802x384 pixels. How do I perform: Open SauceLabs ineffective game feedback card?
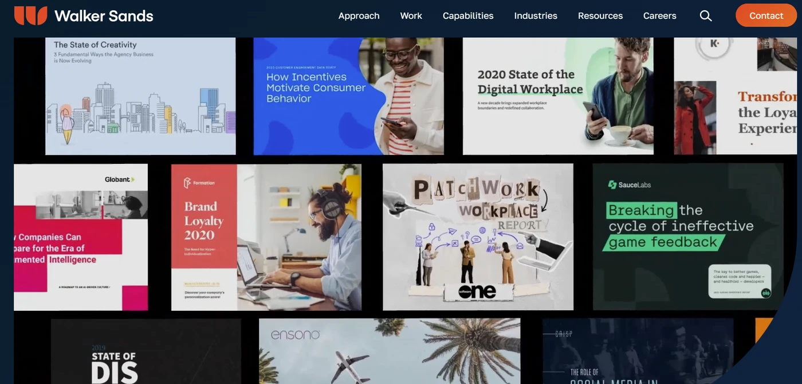[688, 237]
